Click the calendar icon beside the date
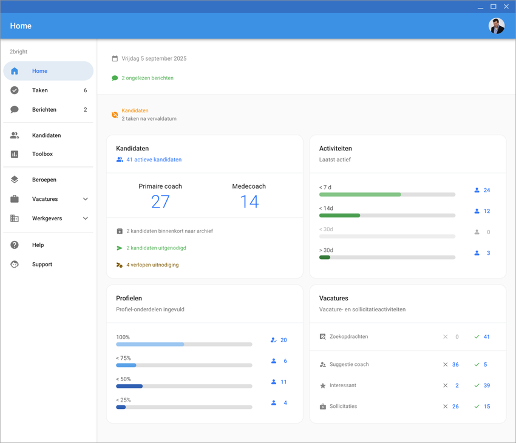Image resolution: width=516 pixels, height=443 pixels. (115, 59)
